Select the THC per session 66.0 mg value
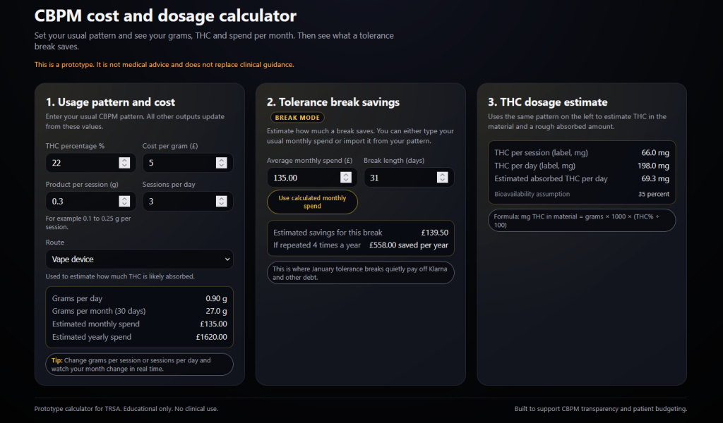This screenshot has width=723, height=423. [x=655, y=152]
